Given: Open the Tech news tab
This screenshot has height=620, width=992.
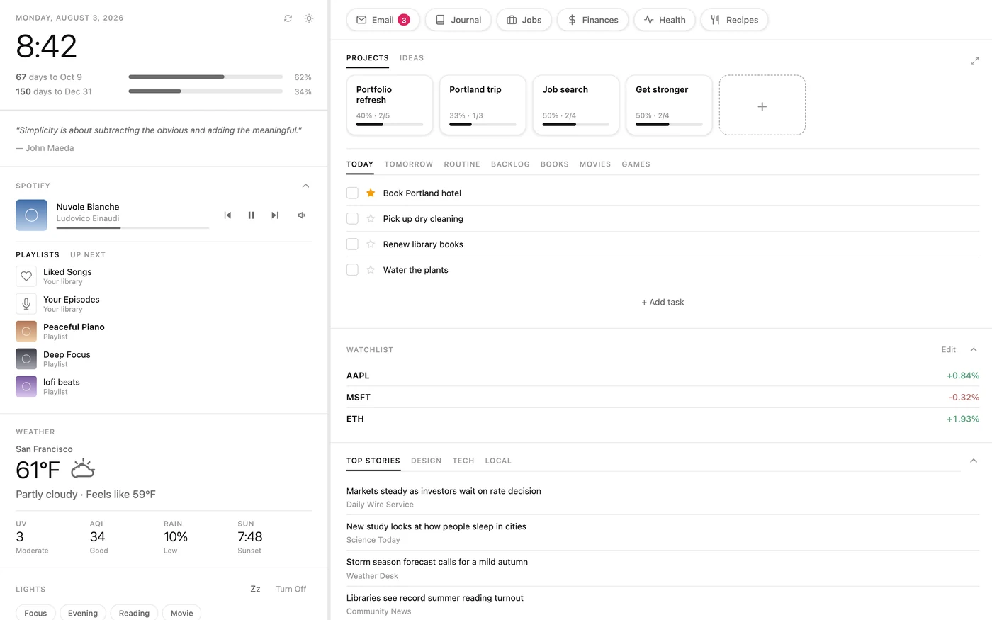Looking at the screenshot, I should (463, 461).
